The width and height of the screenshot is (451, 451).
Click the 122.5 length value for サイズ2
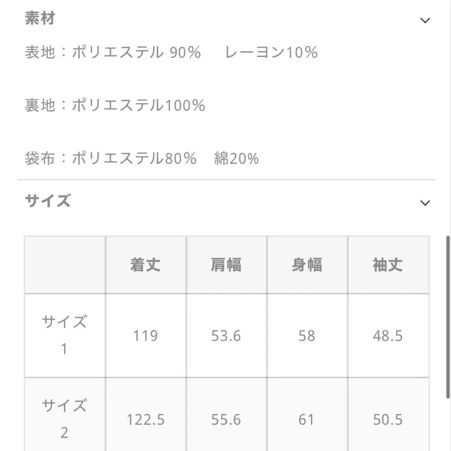pos(145,419)
